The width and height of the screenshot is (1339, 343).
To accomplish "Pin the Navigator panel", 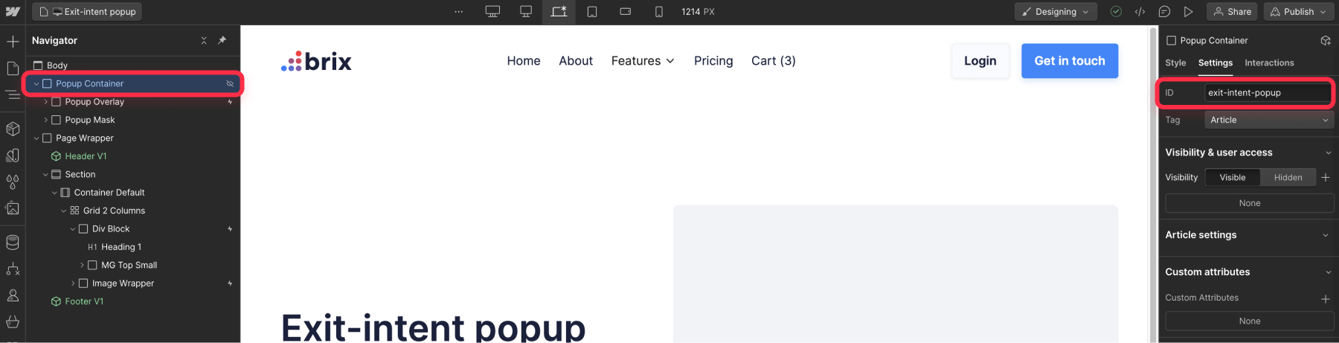I will coord(222,40).
